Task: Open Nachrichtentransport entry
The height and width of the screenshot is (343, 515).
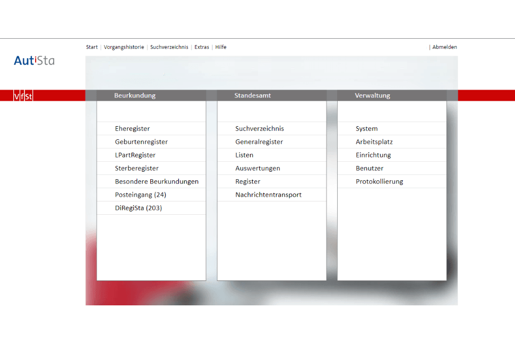Action: click(268, 195)
